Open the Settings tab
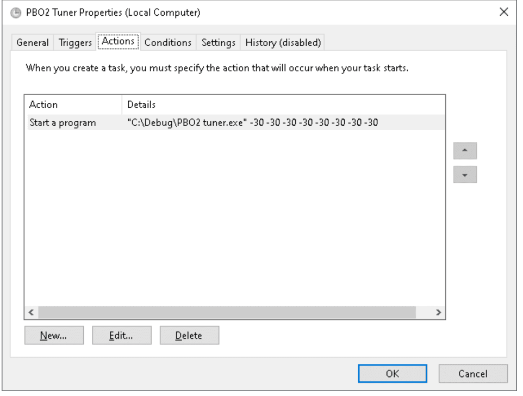Image resolution: width=523 pixels, height=396 pixels. pyautogui.click(x=219, y=42)
